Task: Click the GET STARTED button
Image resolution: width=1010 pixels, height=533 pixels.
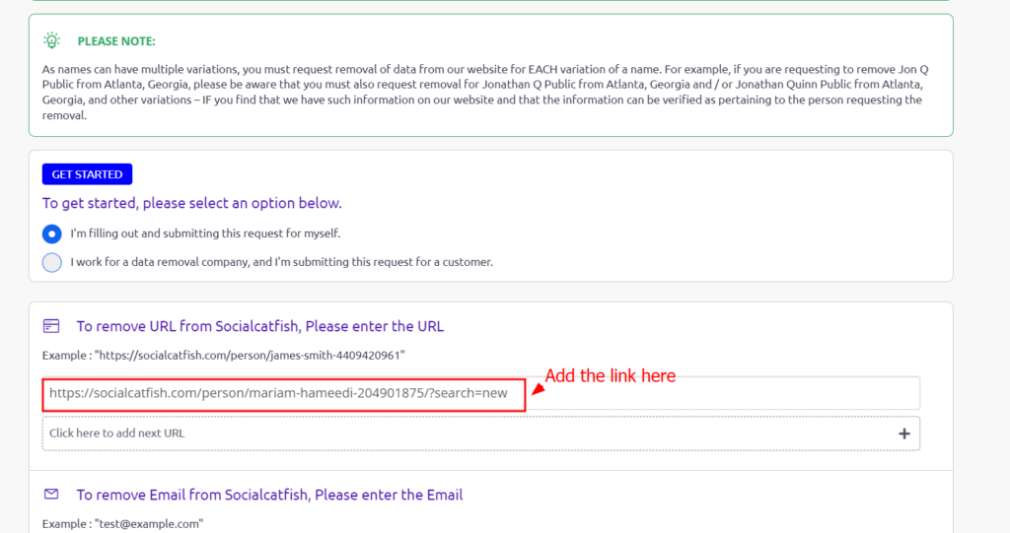Action: pos(87,174)
